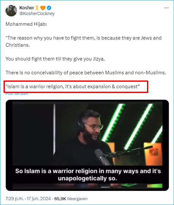Screen dimensions: 174x205
Task: Open the Kosher display name profile
Action: [x=27, y=8]
